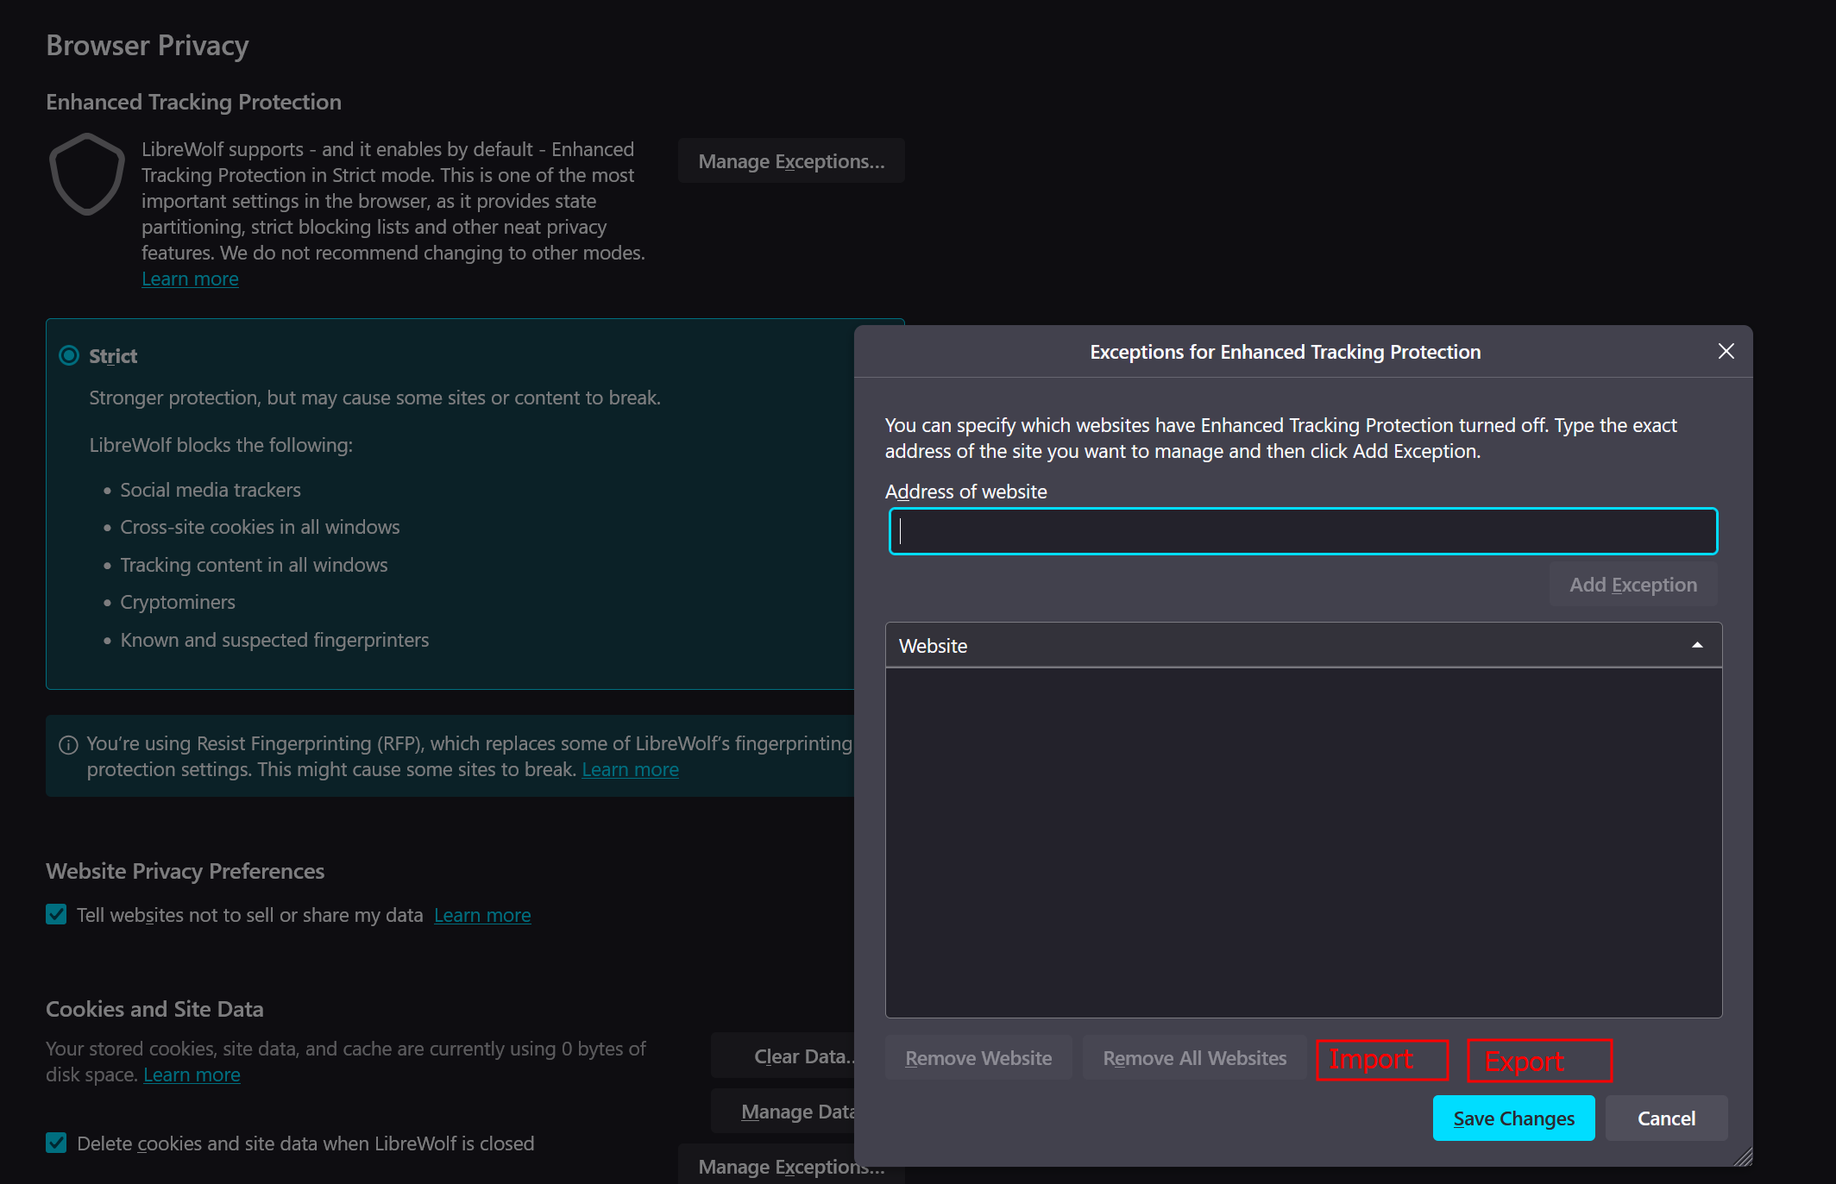Click 'Cryptominers' in the blocked items list
1836x1184 pixels.
pyautogui.click(x=178, y=602)
